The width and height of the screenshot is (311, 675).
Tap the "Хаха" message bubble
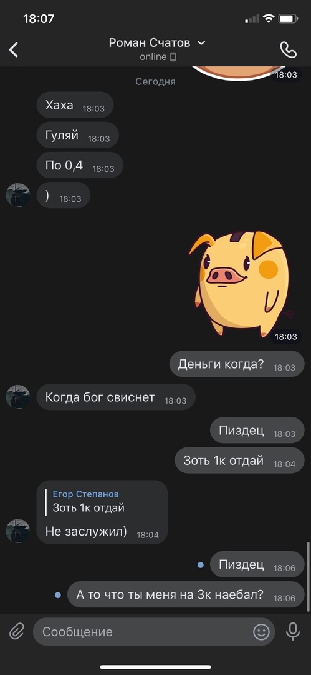[75, 104]
